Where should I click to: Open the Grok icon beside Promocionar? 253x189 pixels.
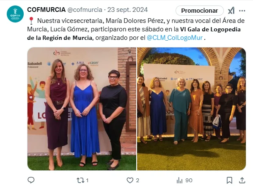[231, 11]
